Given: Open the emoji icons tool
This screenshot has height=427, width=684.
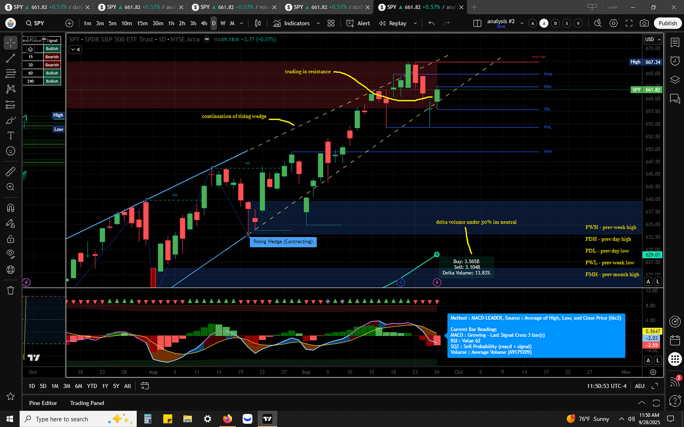Looking at the screenshot, I should (11, 151).
